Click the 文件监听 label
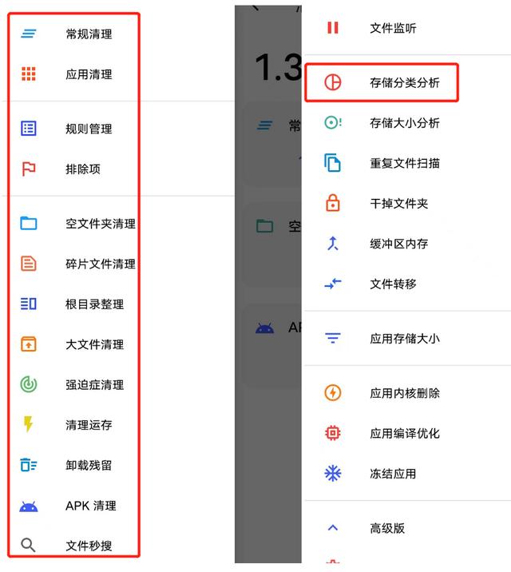This screenshot has height=572, width=511. click(393, 28)
